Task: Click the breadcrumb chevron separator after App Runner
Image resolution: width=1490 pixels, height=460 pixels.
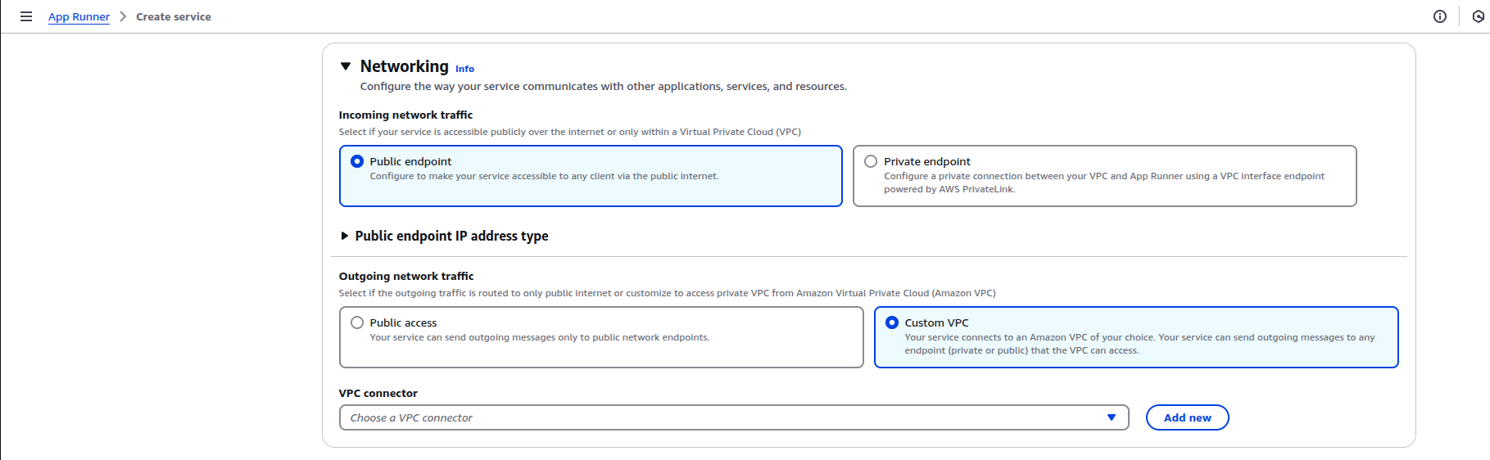Action: pos(123,16)
